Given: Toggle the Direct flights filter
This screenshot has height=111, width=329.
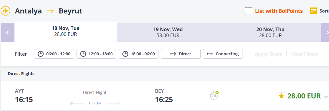Looking at the screenshot, I should pyautogui.click(x=181, y=54).
